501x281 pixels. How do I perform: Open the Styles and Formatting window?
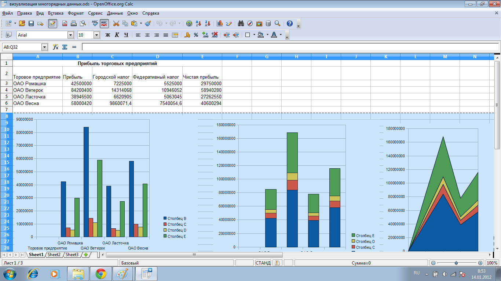pyautogui.click(x=9, y=35)
